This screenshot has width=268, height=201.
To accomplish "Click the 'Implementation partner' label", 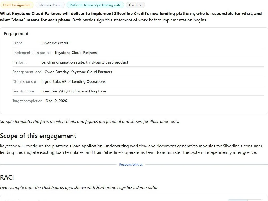I will pos(32,53).
